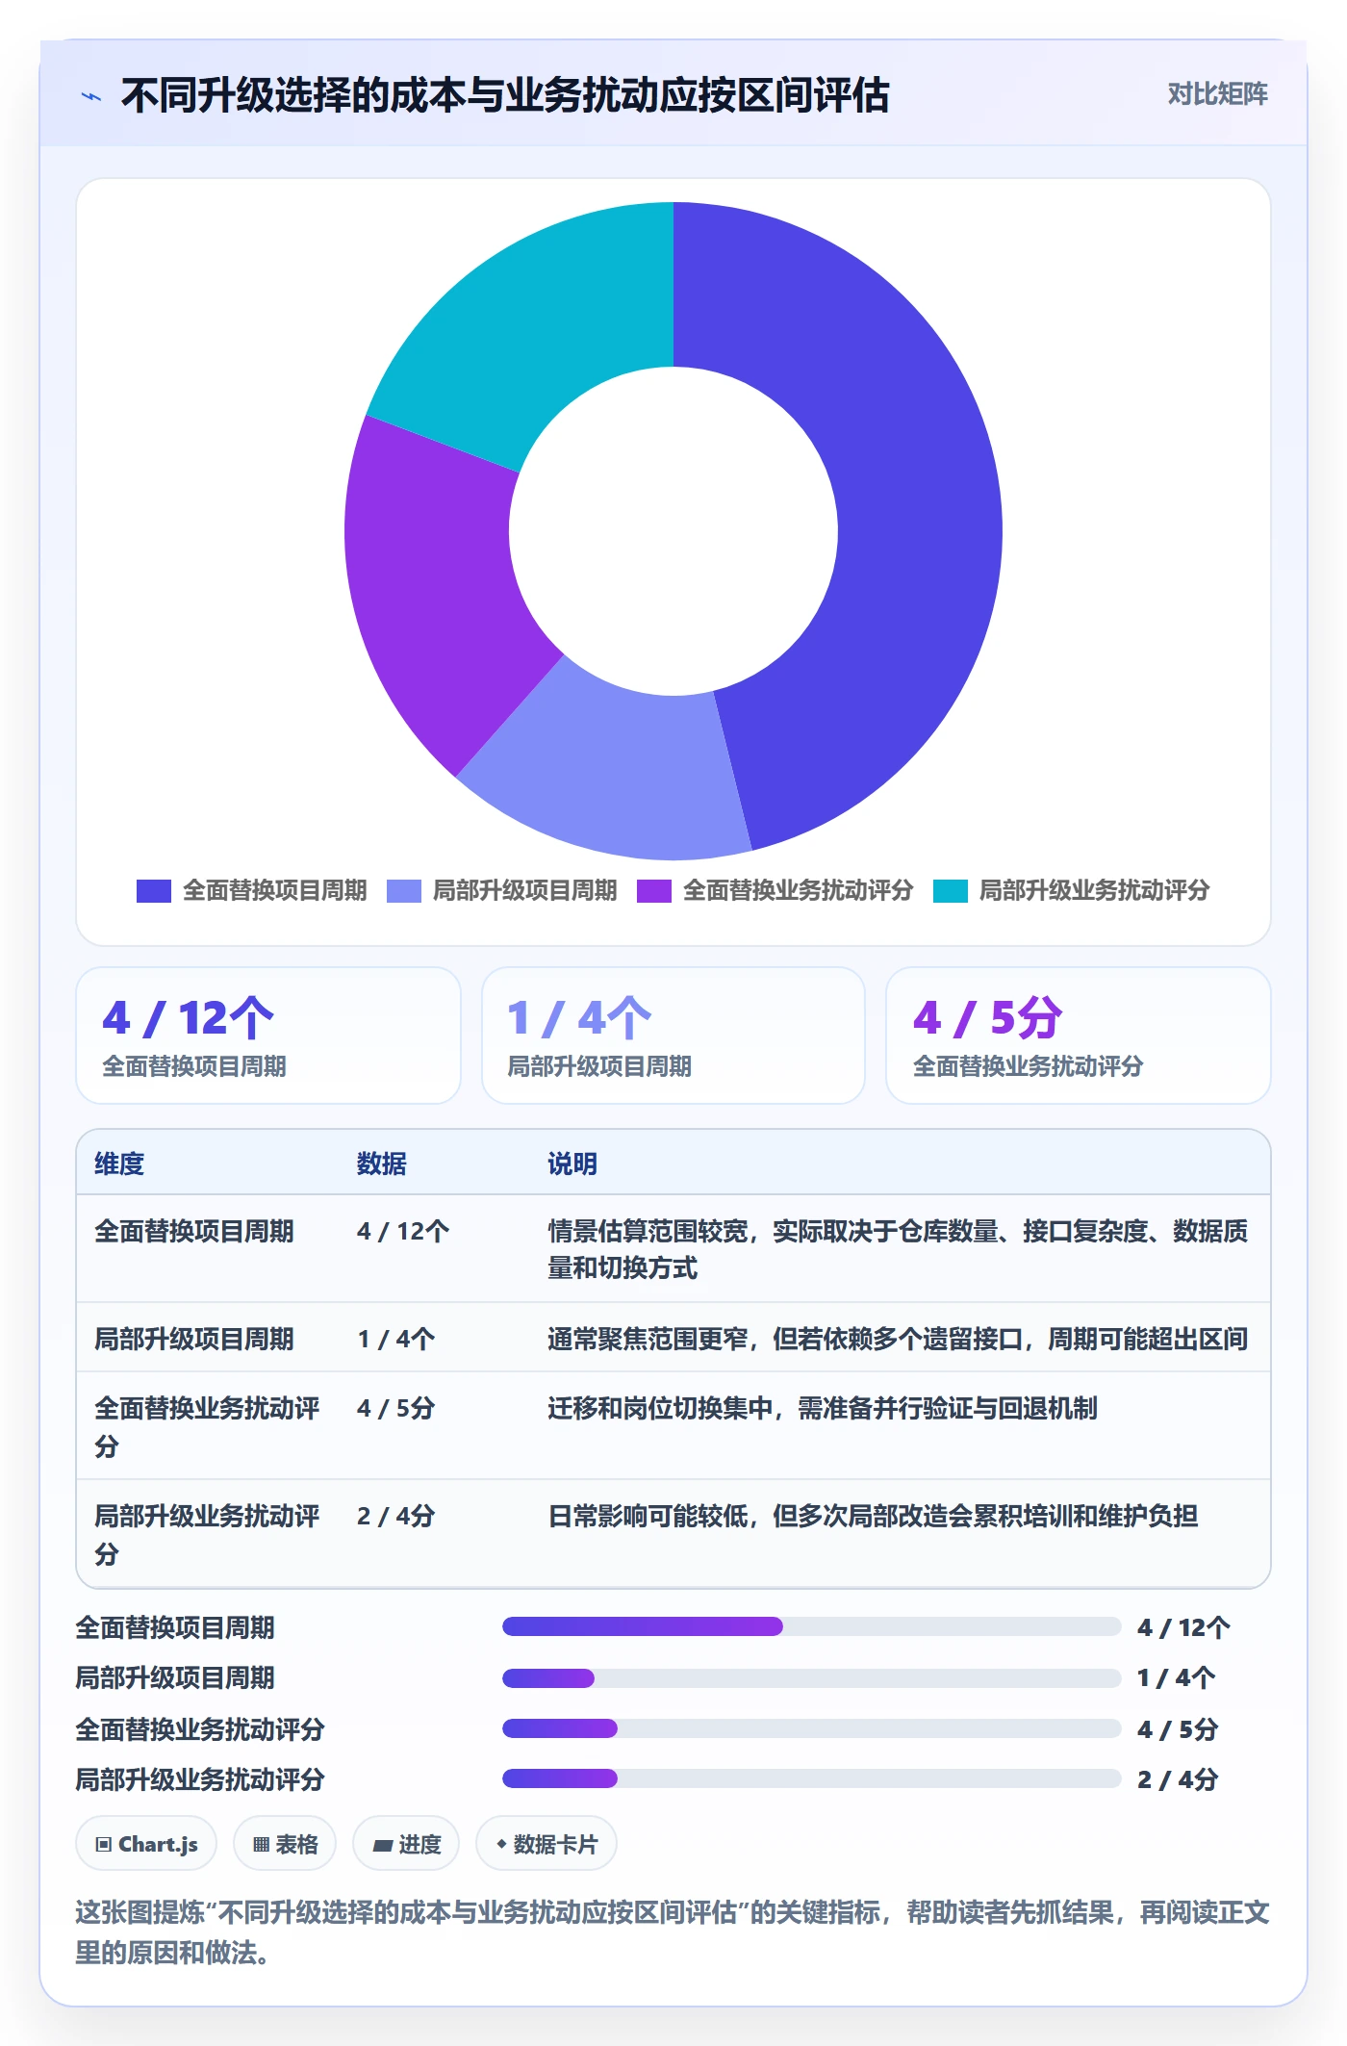This screenshot has height=2046, width=1347.
Task: Select the 表格 tag chip
Action: [x=285, y=1844]
